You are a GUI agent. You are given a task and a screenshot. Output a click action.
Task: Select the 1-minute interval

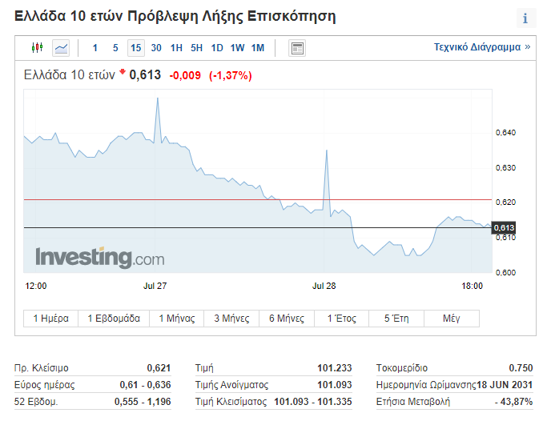point(95,48)
